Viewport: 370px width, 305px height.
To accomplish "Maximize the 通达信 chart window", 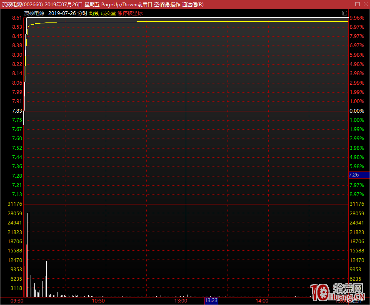I will tap(357, 4).
